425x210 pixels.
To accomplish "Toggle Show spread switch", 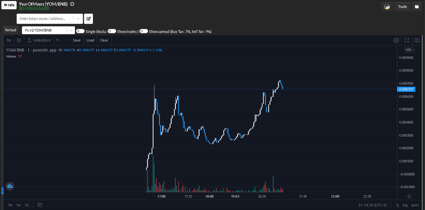I will click(x=144, y=32).
